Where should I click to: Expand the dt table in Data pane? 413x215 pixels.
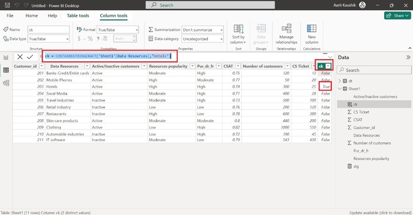(x=340, y=81)
